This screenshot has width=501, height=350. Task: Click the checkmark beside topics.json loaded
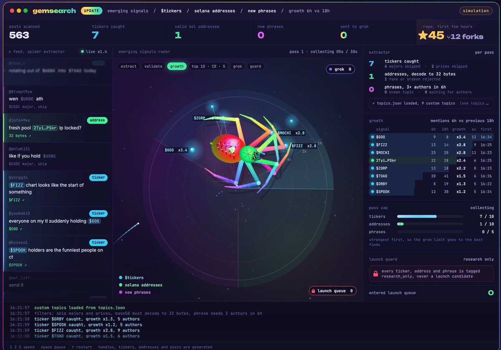pyautogui.click(x=373, y=103)
